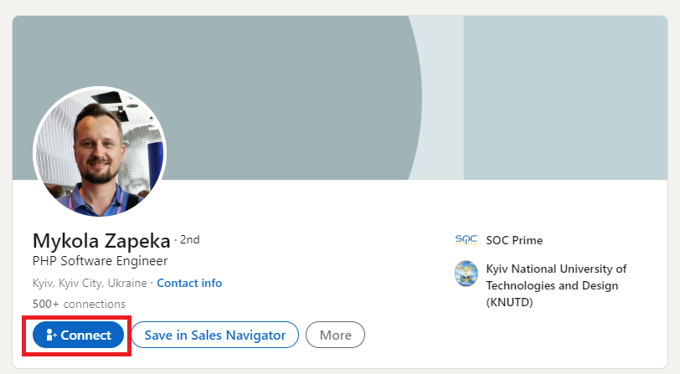View Mykola Zapeka's profile photo

point(100,151)
